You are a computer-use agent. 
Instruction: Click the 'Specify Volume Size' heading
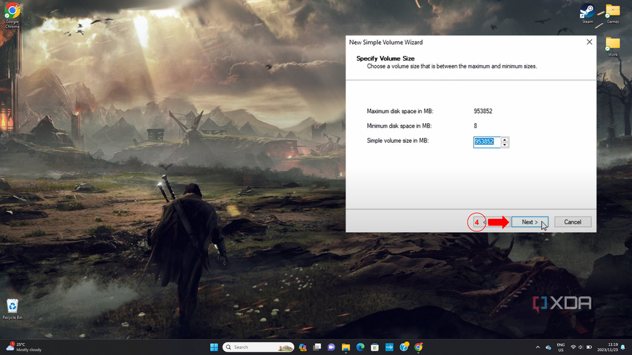click(x=385, y=59)
